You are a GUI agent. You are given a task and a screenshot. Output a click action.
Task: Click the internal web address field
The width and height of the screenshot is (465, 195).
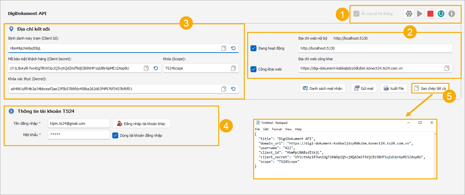pos(375,48)
